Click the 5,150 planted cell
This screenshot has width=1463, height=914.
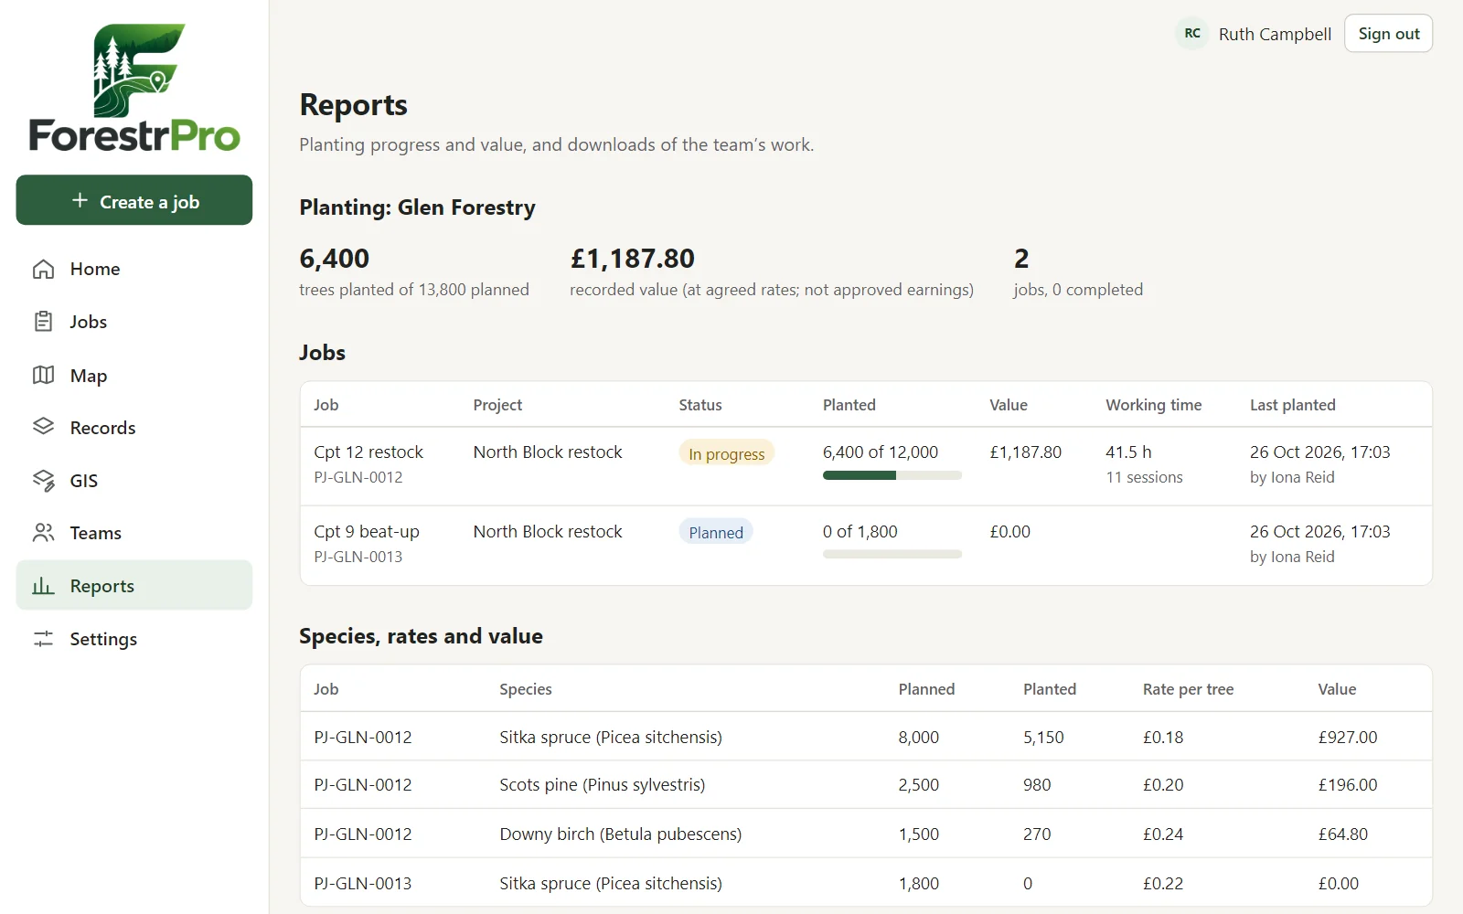pos(1043,738)
